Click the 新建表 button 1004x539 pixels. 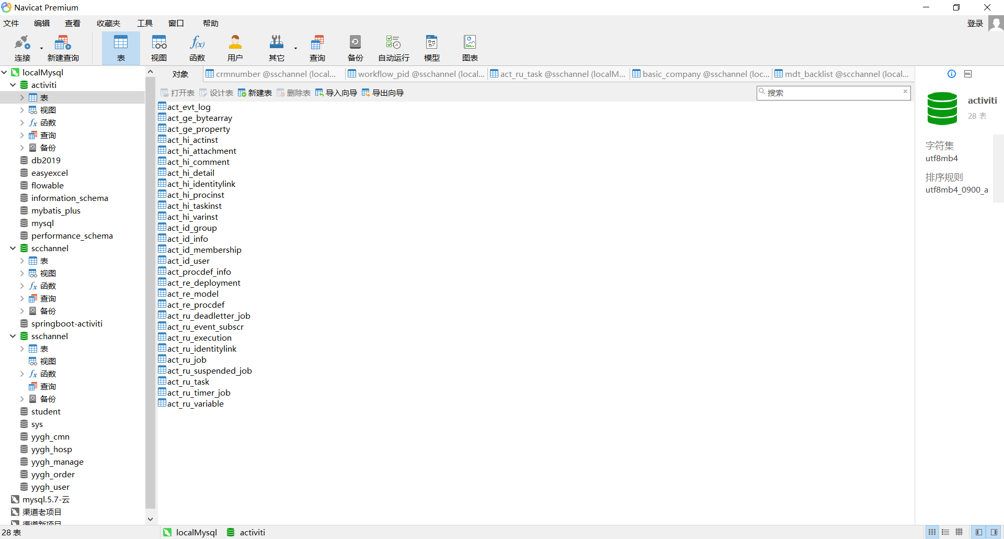[x=255, y=93]
